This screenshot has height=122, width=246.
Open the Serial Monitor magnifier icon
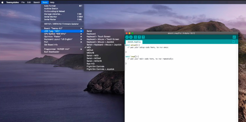(234, 37)
